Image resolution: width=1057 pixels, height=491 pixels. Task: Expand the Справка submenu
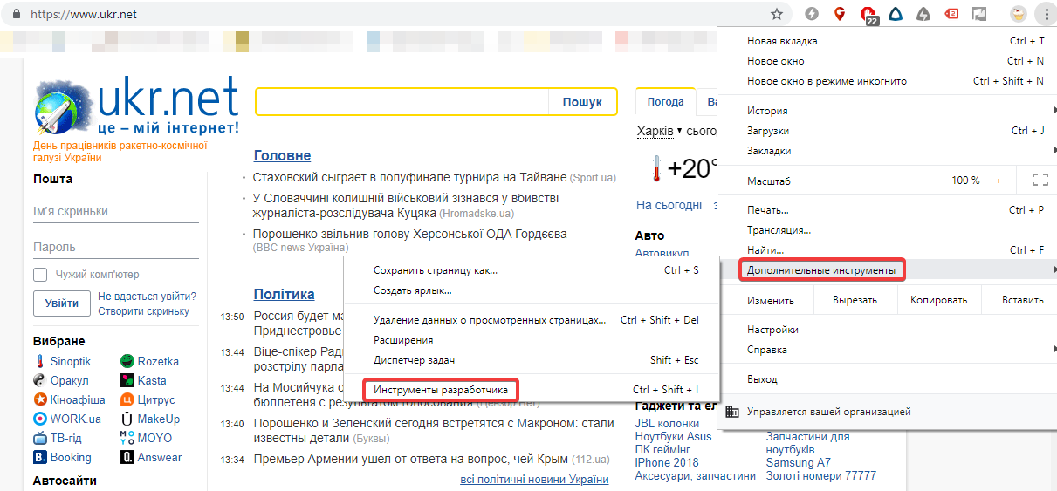pos(887,350)
